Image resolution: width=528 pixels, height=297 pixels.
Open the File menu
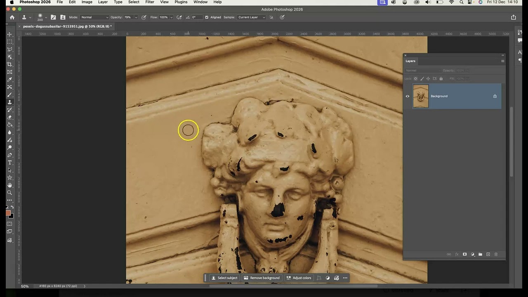60,2
